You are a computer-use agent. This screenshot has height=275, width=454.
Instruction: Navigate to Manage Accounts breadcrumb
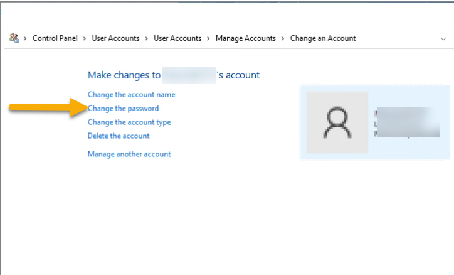click(245, 38)
